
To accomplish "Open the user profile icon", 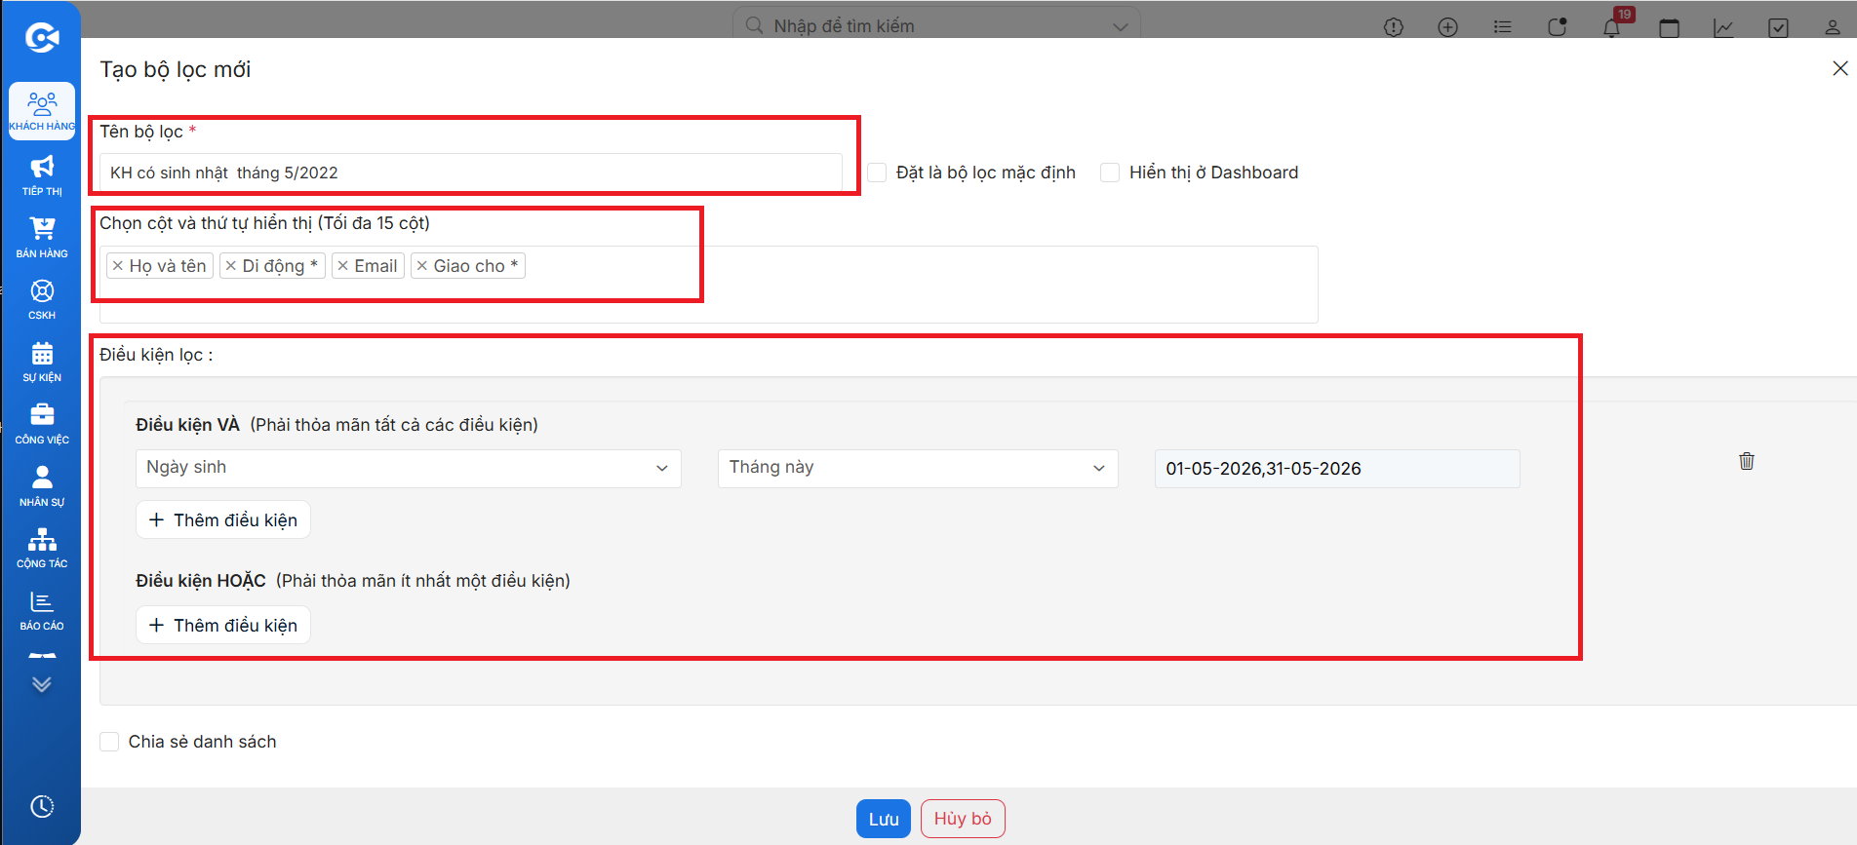I will point(1833,27).
